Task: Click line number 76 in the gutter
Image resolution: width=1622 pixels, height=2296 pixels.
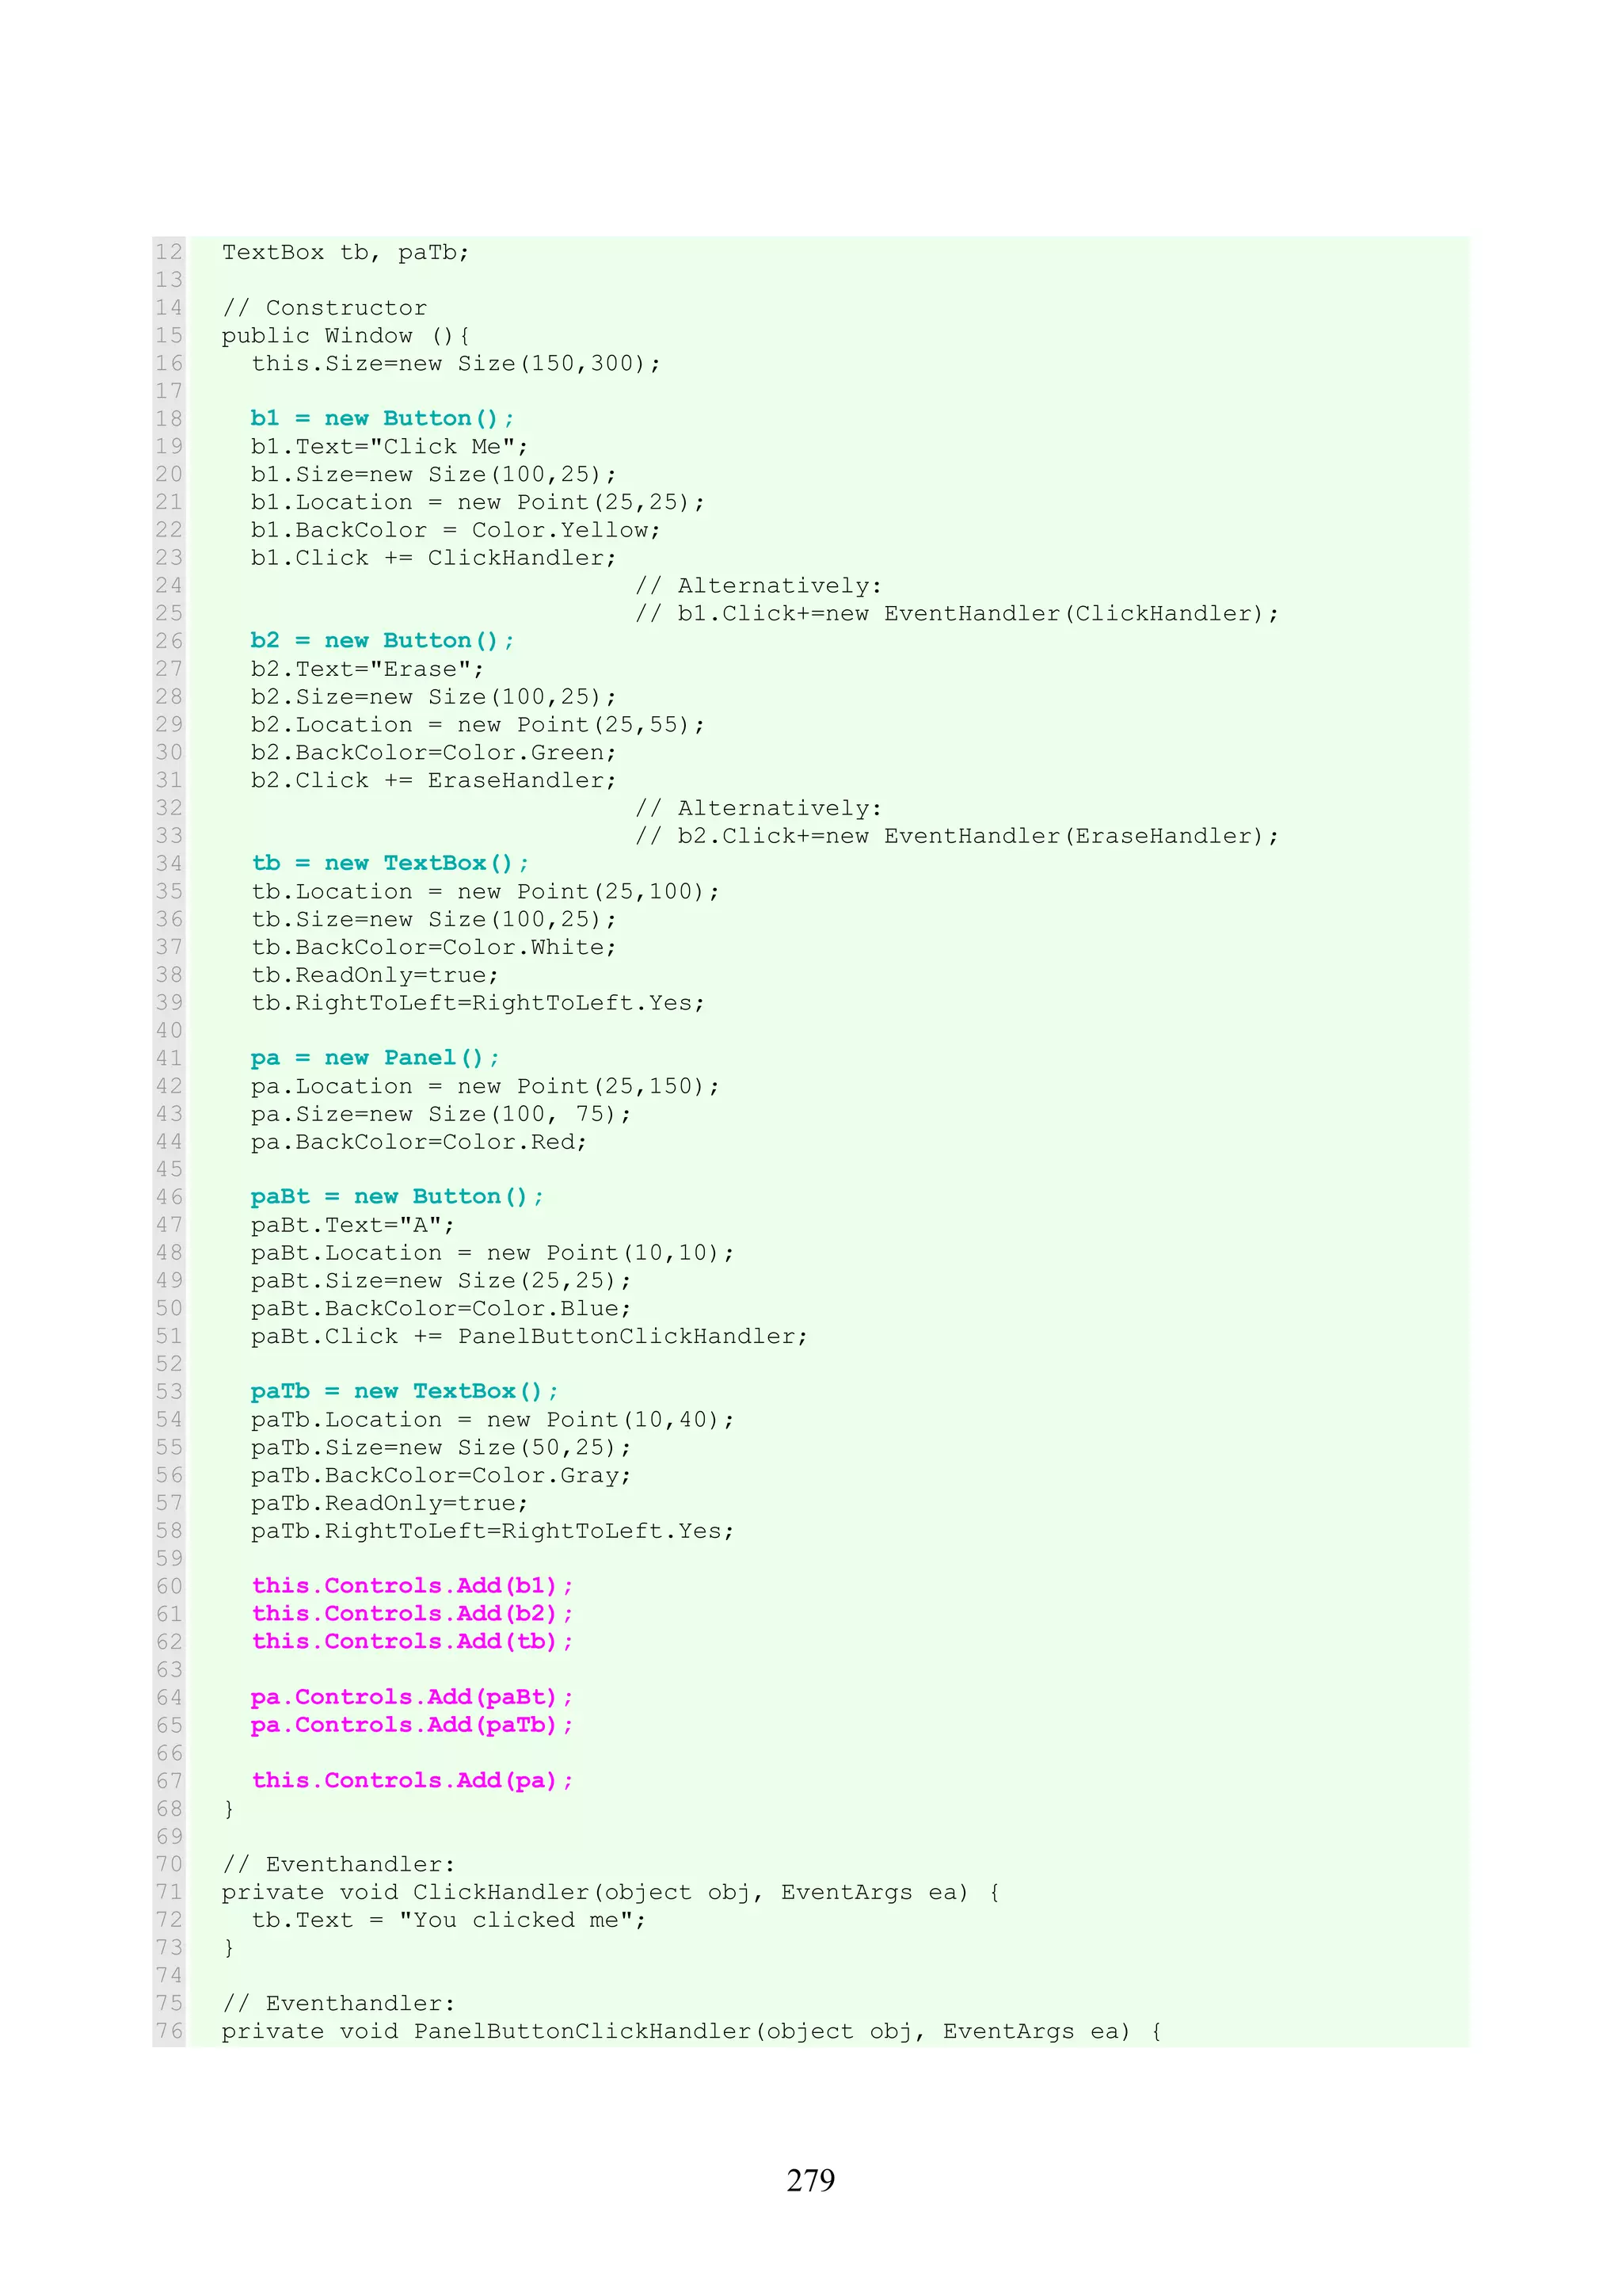Action: [x=169, y=2031]
